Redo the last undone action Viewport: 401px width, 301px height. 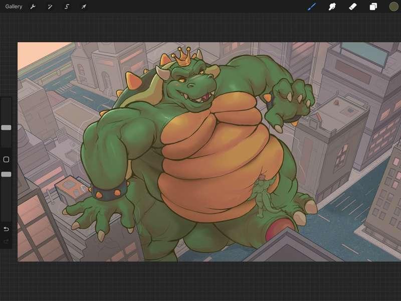pyautogui.click(x=6, y=241)
